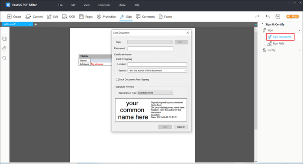Open the Forms tool

point(165,16)
